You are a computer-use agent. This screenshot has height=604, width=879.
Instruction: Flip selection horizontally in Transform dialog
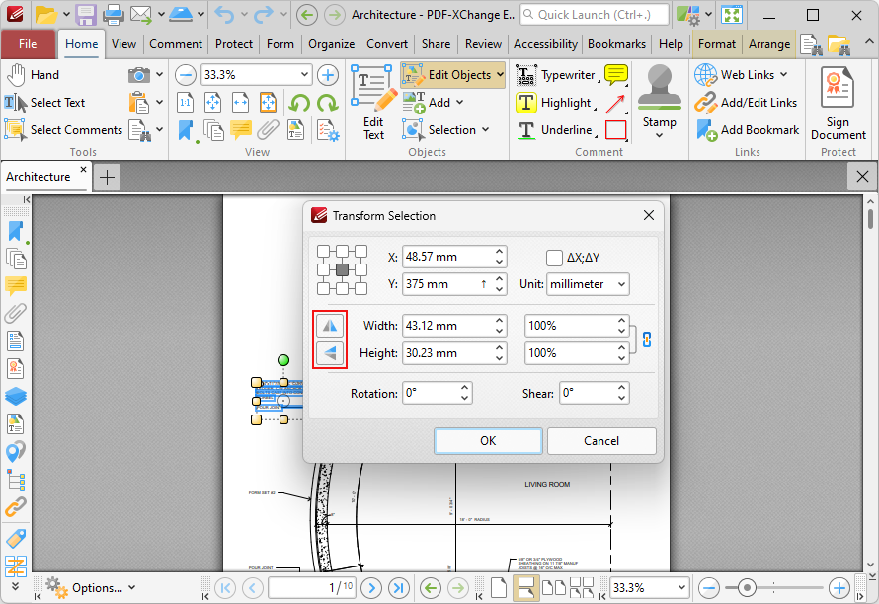[330, 326]
